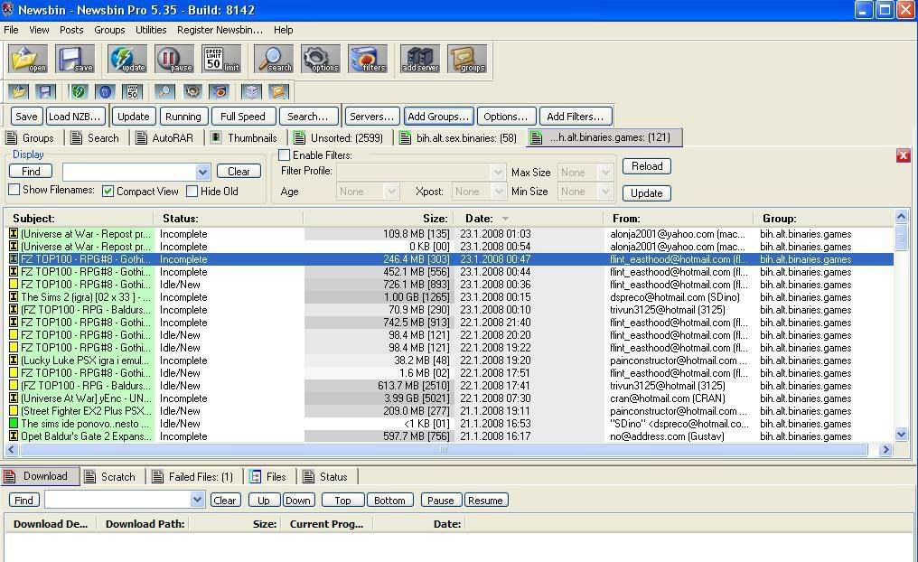Open the Filter Profile dropdown

[498, 172]
